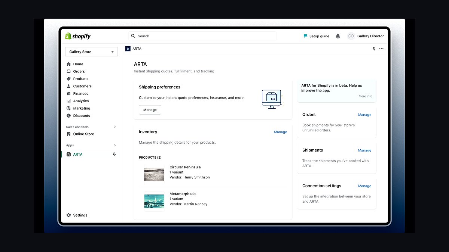Click Vendor: Henry Smithson text
The image size is (449, 252).
pos(190,177)
